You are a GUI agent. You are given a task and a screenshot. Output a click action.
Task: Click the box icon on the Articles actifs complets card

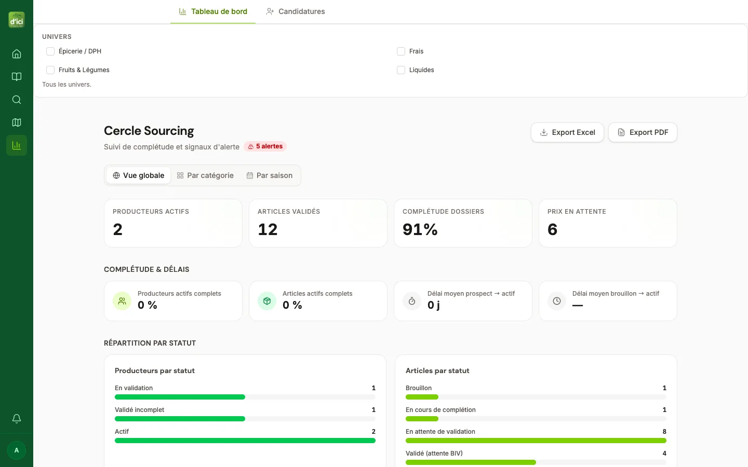pyautogui.click(x=267, y=301)
